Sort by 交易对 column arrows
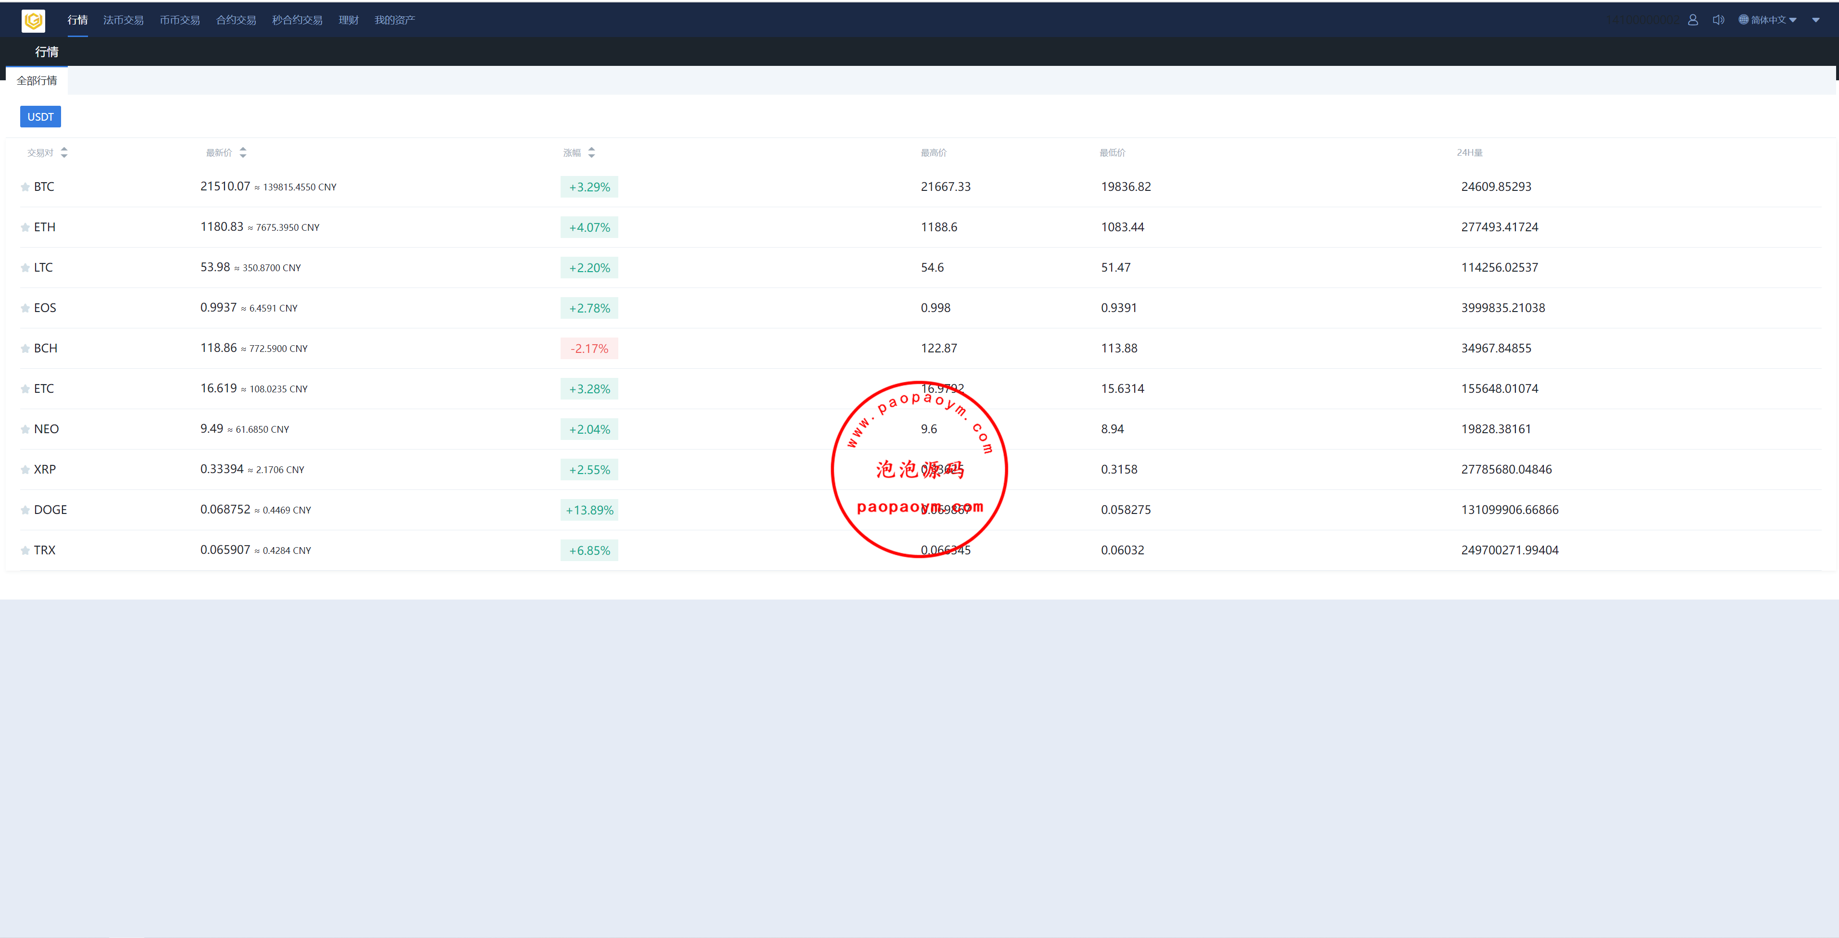The height and width of the screenshot is (938, 1839). pos(64,153)
